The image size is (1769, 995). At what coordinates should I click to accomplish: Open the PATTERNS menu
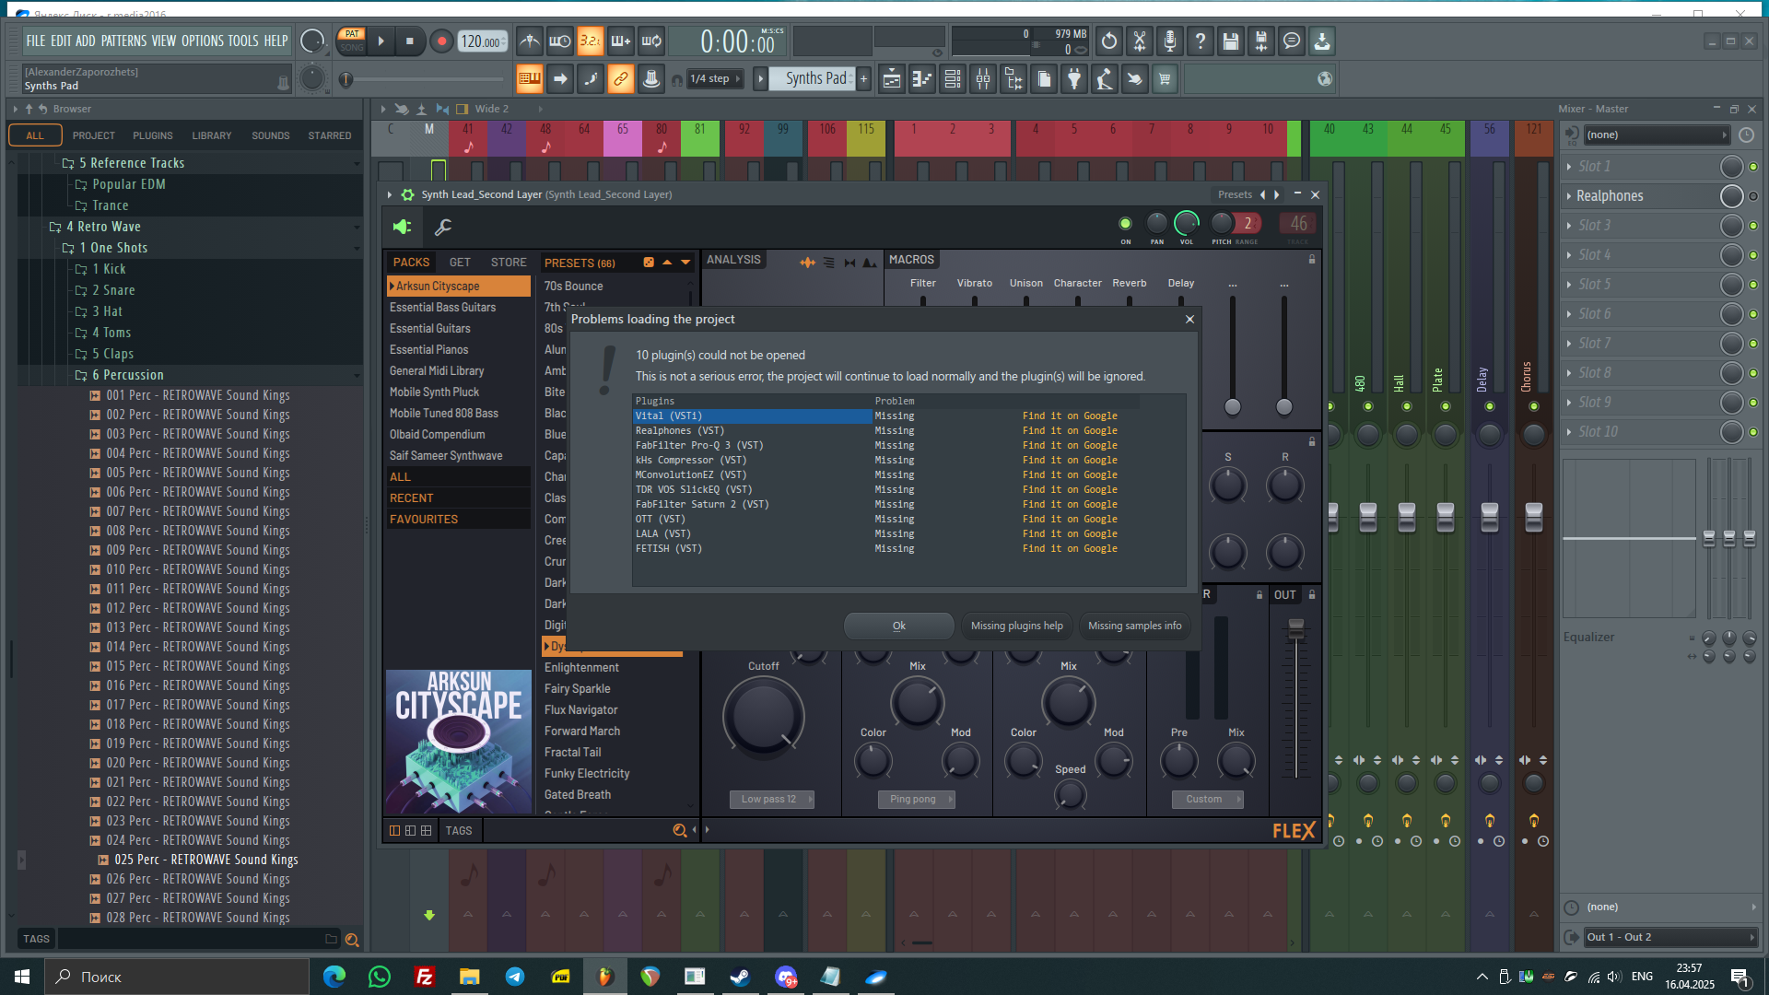tap(123, 41)
